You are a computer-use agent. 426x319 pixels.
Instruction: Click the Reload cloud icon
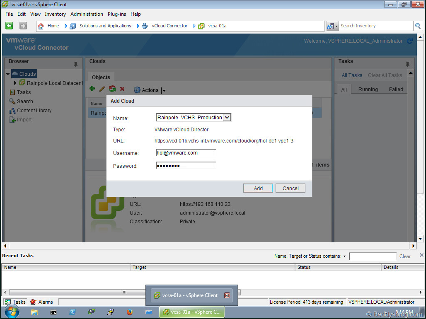coord(112,89)
